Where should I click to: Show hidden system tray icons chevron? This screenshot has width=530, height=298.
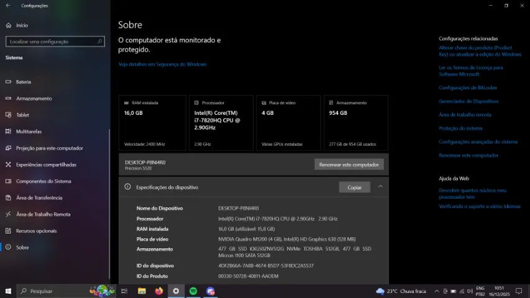pos(437,291)
